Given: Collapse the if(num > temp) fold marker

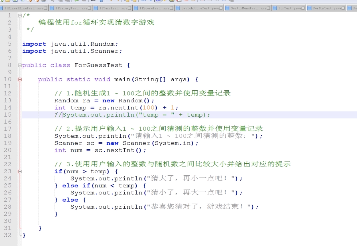Looking at the screenshot, I should [x=20, y=171].
